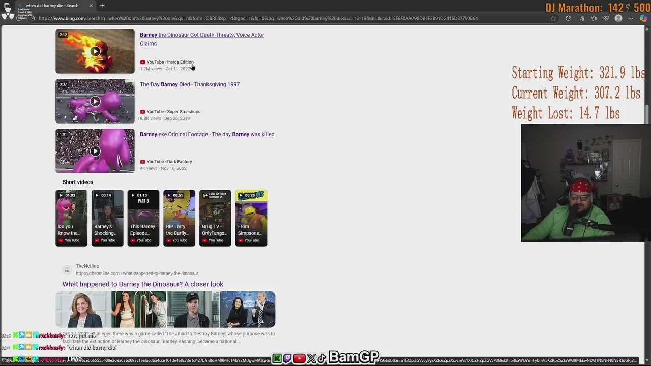Open short video 'Barney's Shocking...'
This screenshot has width=651, height=366.
[107, 218]
